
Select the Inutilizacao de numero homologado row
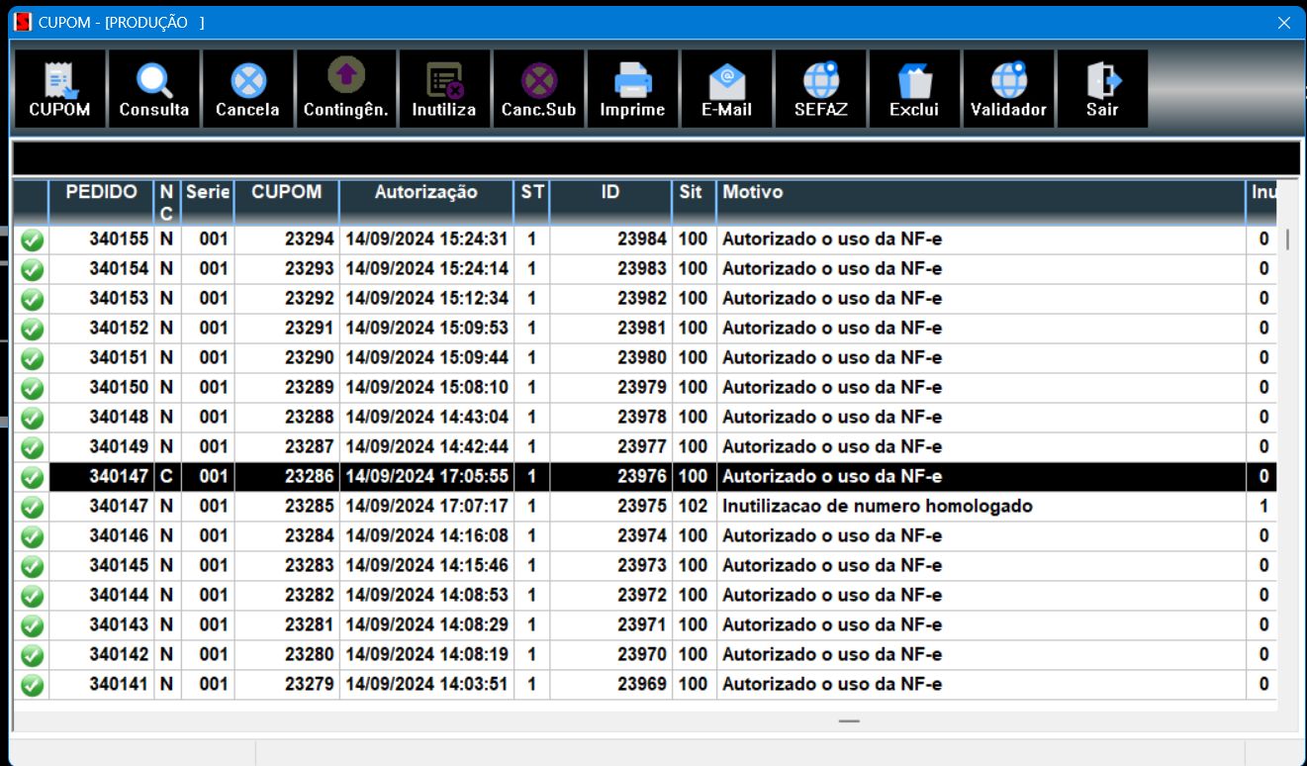[x=877, y=507]
